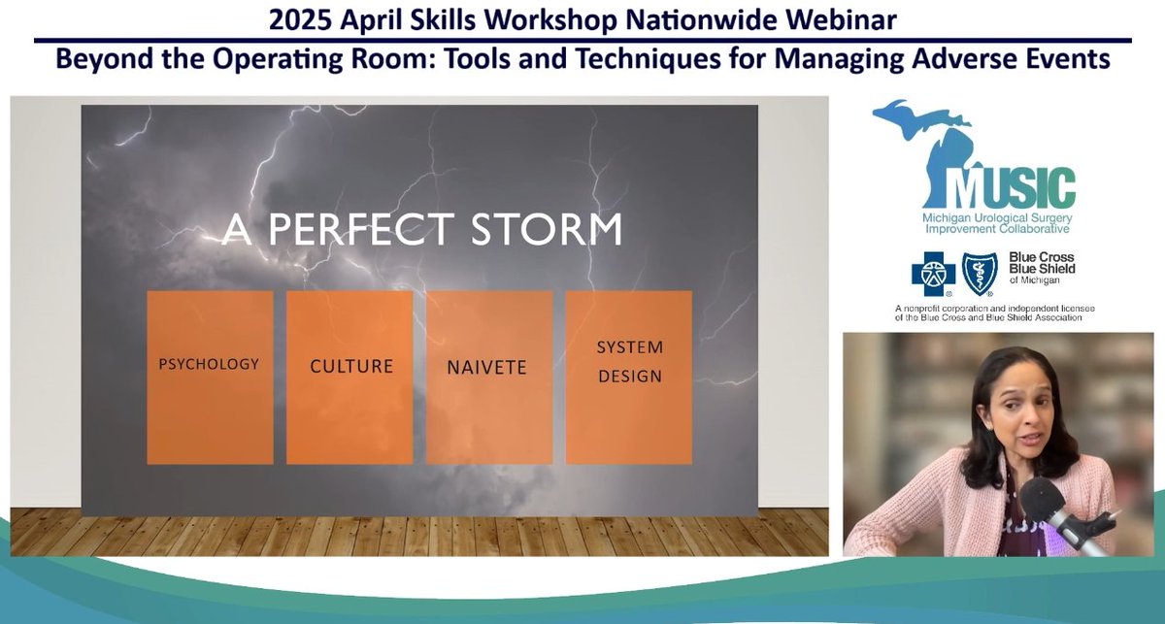Click the PSYCHOLOGY orange box
Image resolution: width=1165 pixels, height=624 pixels.
tap(210, 378)
